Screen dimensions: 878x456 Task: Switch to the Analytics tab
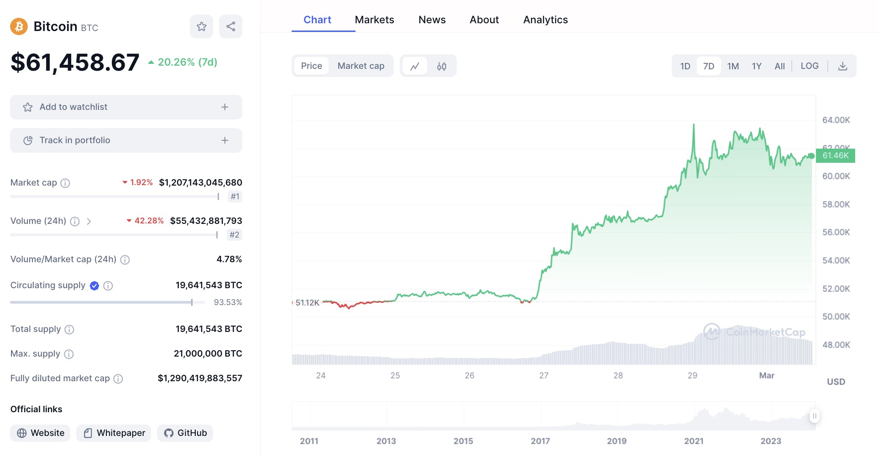click(x=545, y=20)
